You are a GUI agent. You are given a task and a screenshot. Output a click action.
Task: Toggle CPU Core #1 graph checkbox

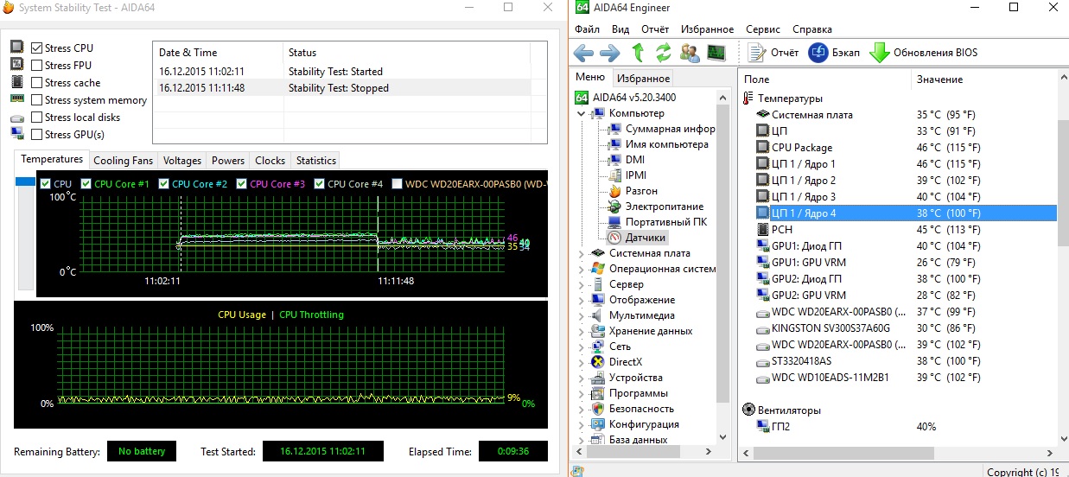[86, 184]
